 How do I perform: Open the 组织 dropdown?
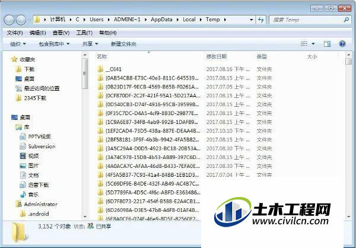click(x=18, y=44)
